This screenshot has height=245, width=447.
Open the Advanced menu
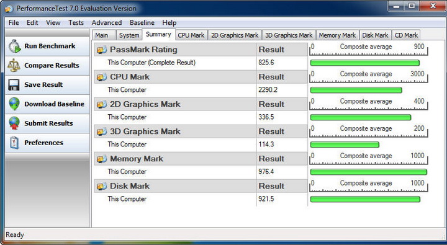pyautogui.click(x=107, y=22)
